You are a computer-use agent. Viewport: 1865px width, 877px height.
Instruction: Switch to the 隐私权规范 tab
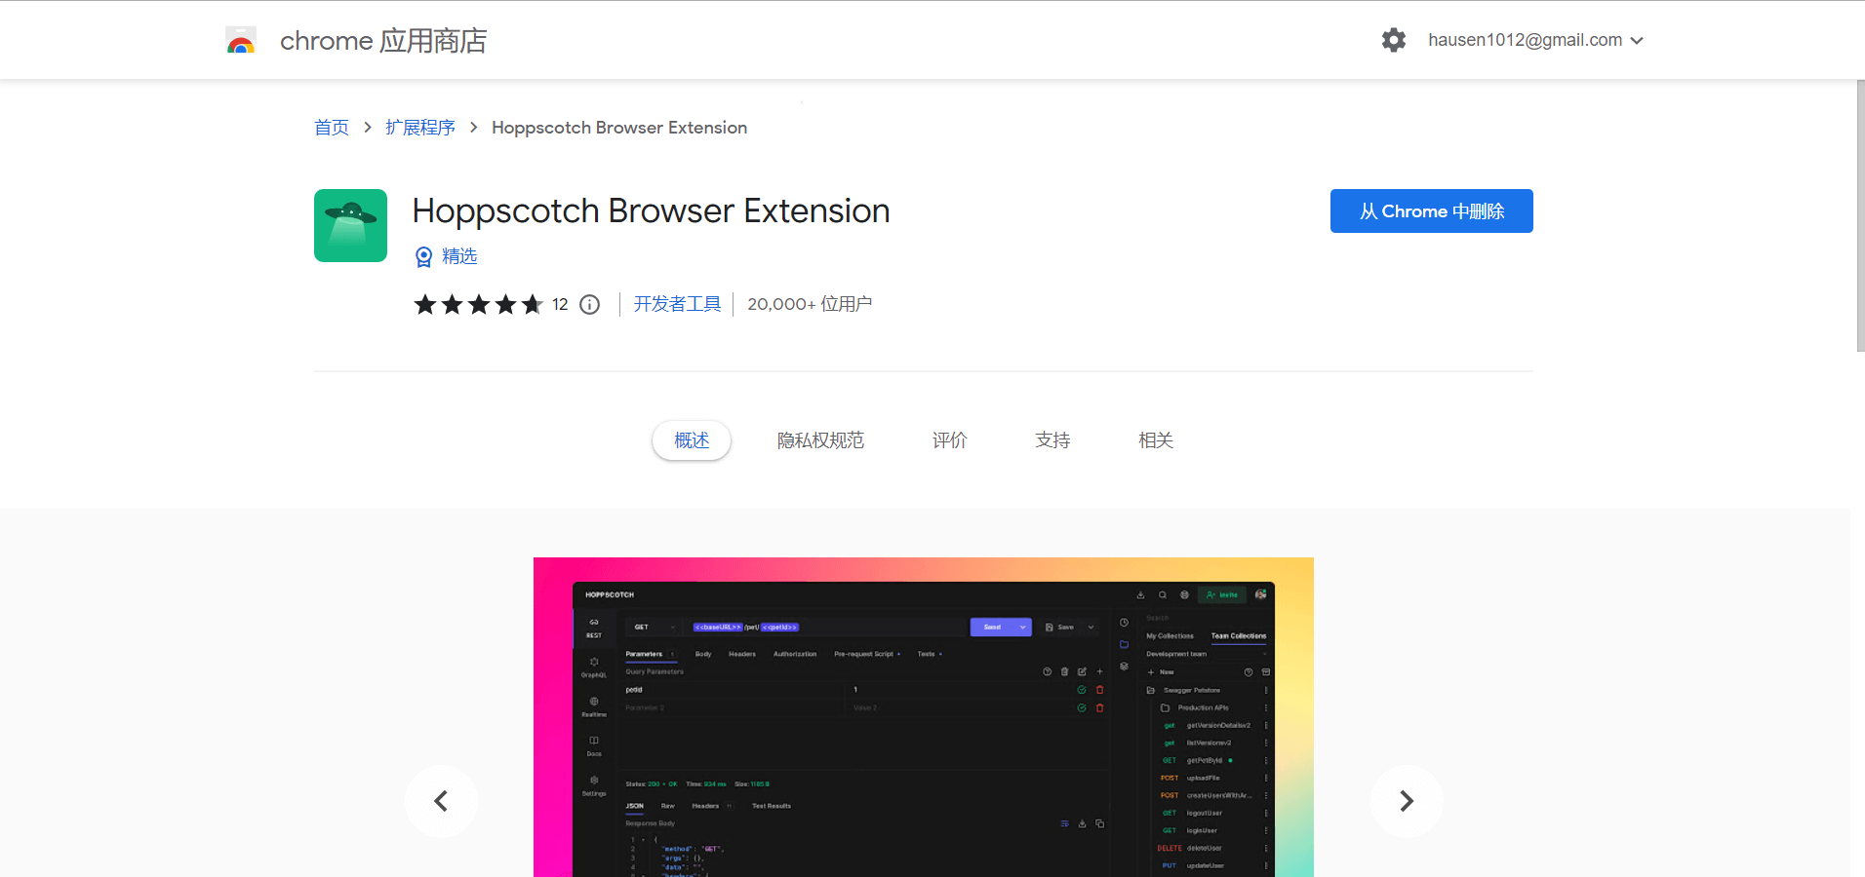[820, 440]
